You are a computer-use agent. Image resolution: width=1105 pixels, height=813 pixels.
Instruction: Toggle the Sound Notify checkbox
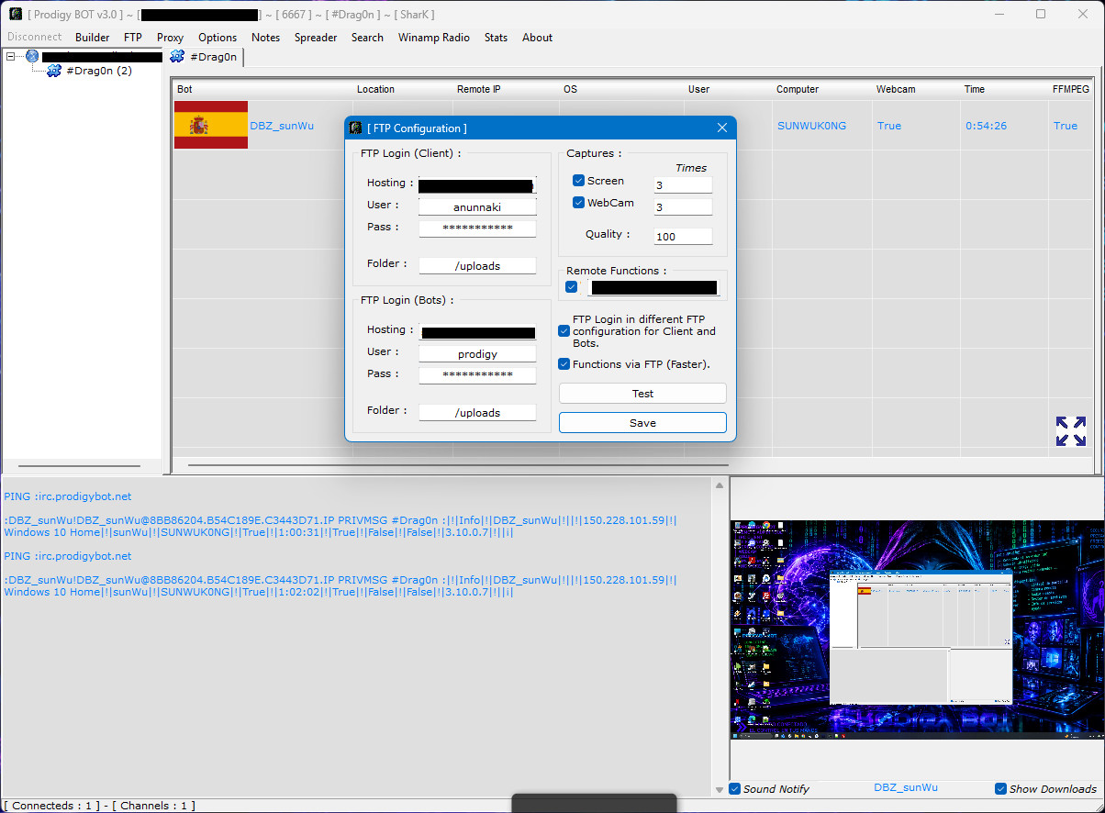pos(735,788)
